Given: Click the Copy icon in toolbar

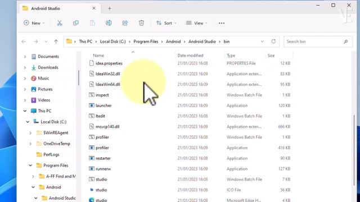Looking at the screenshot, I should 76,23.
